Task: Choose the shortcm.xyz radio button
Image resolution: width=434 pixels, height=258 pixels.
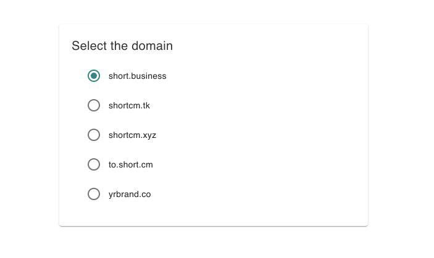Action: pyautogui.click(x=94, y=135)
